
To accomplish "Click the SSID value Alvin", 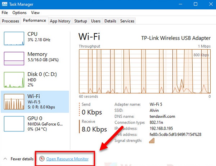I will tap(154, 110).
